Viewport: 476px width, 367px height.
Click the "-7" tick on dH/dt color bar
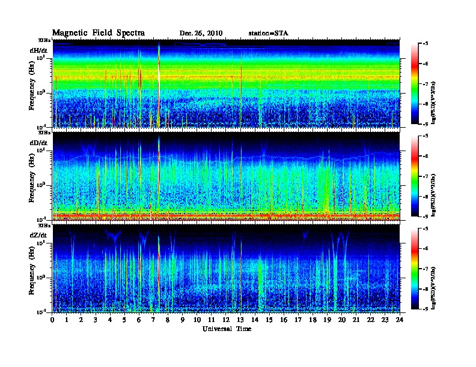click(426, 84)
